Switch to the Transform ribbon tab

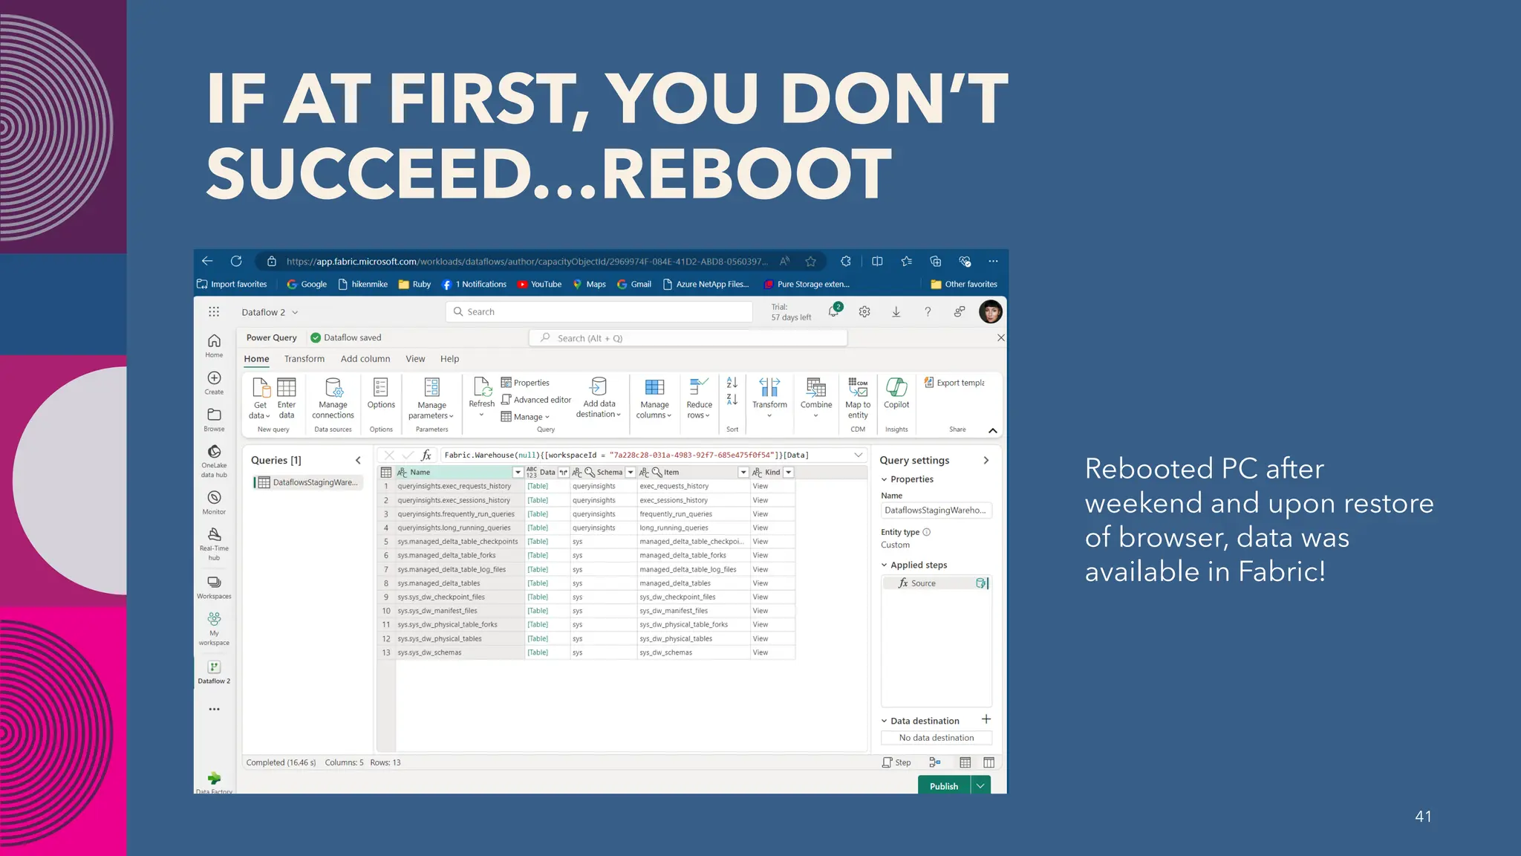click(304, 359)
